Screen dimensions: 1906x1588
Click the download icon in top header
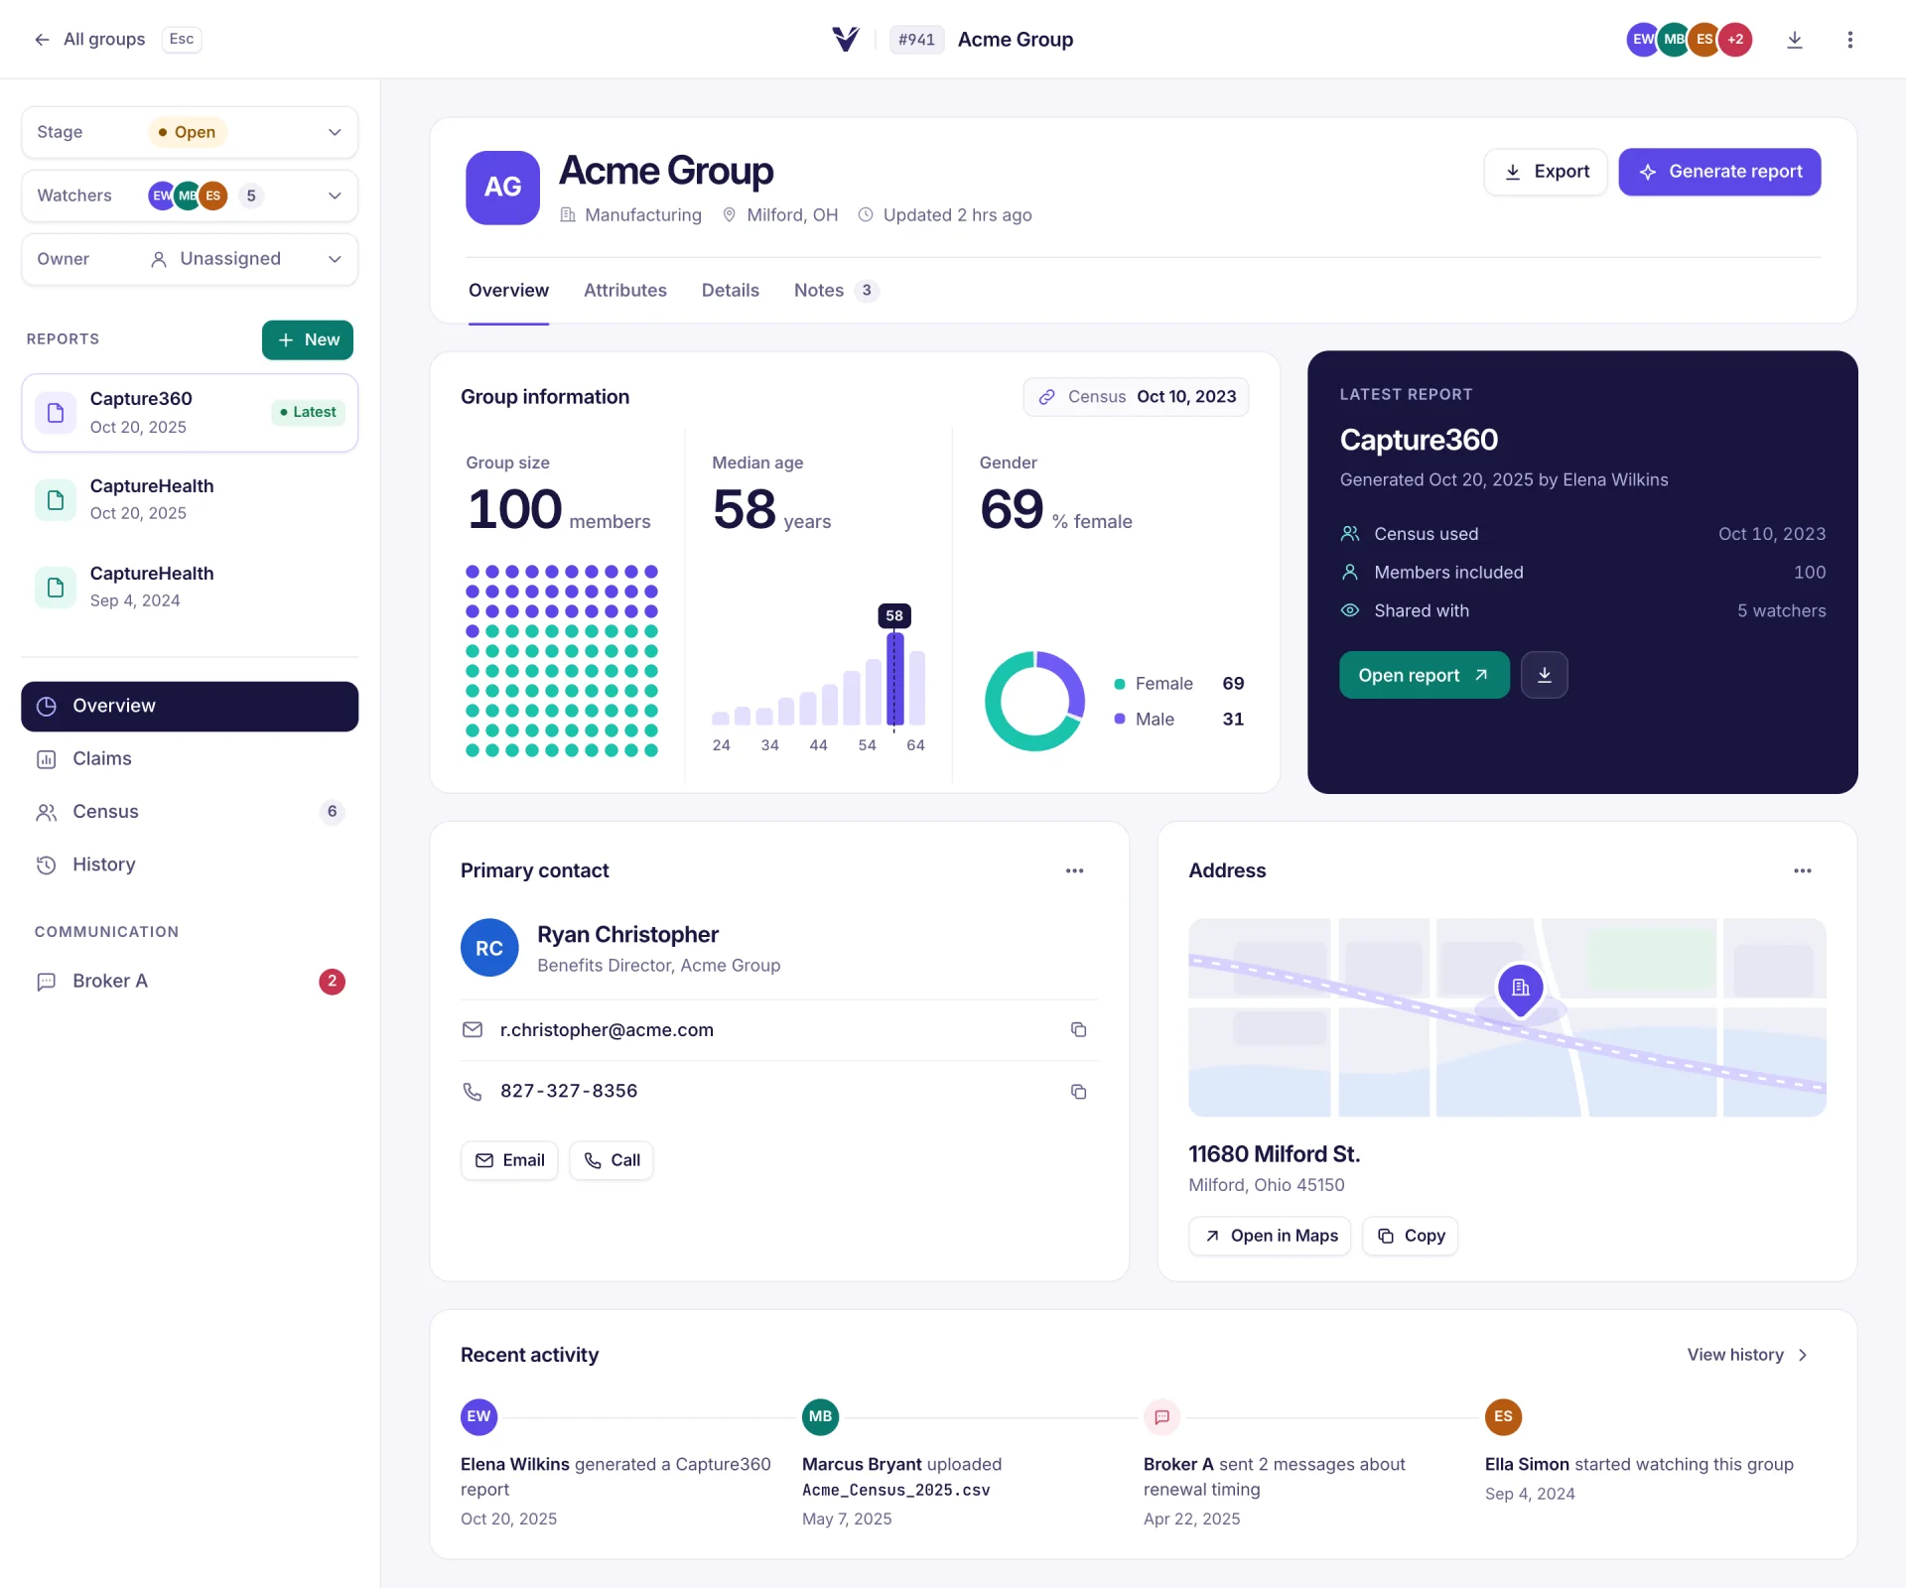(x=1794, y=40)
